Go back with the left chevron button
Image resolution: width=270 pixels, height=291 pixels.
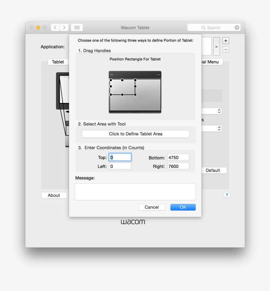(55, 28)
